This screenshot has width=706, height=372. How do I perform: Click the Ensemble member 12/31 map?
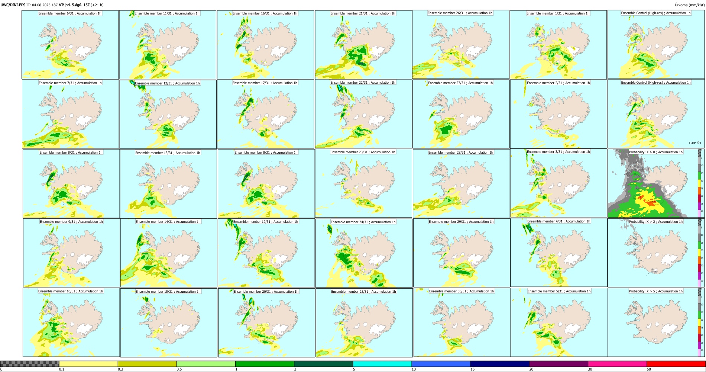pos(168,114)
